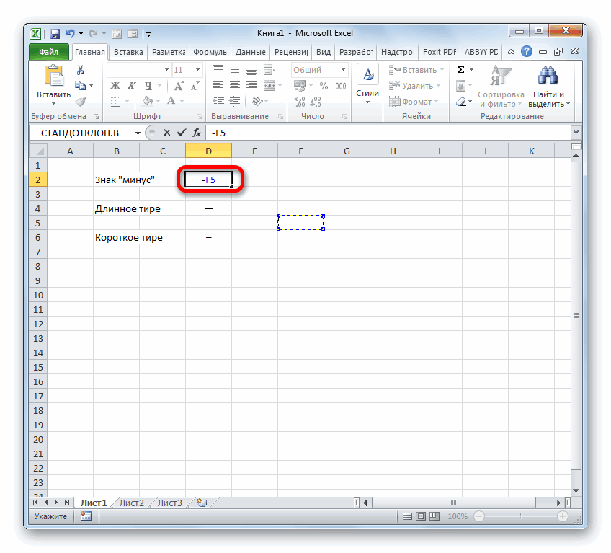This screenshot has height=553, width=611.
Task: Apply percent style format
Action: click(x=324, y=86)
